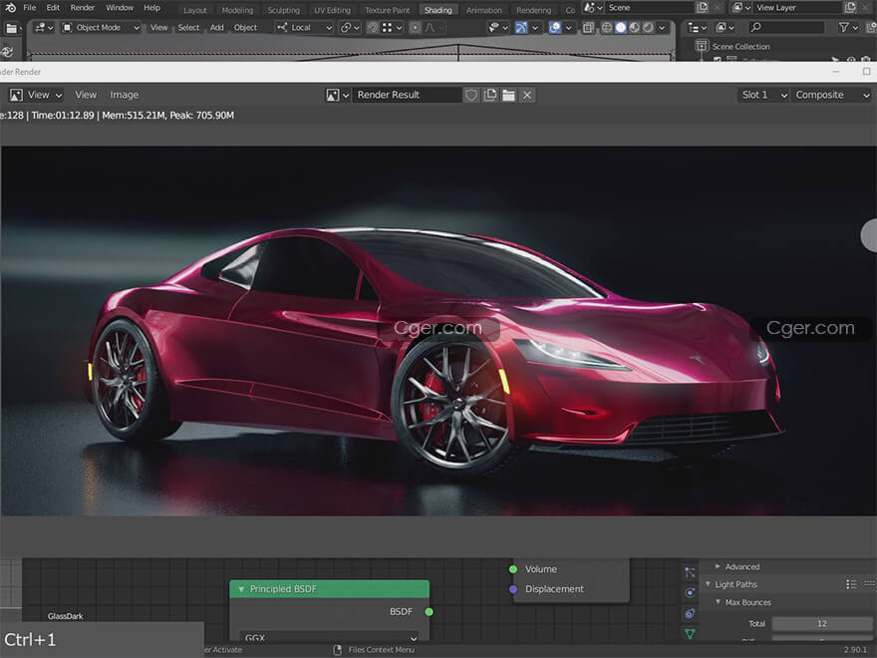877x658 pixels.
Task: Switch to the Sculpting workspace tab
Action: coord(284,10)
